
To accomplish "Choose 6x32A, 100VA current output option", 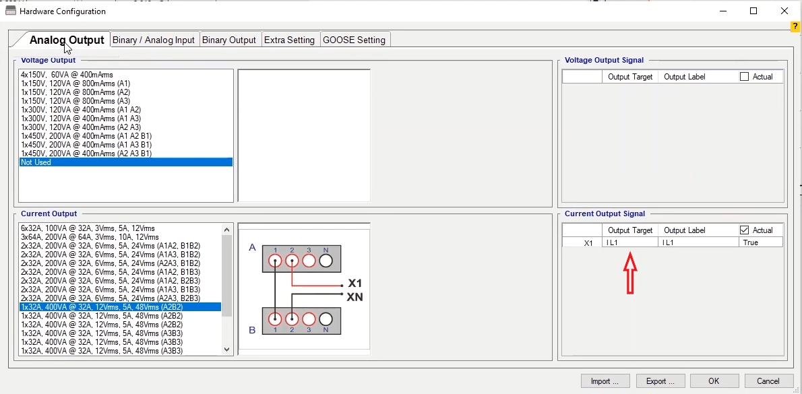I will click(88, 228).
